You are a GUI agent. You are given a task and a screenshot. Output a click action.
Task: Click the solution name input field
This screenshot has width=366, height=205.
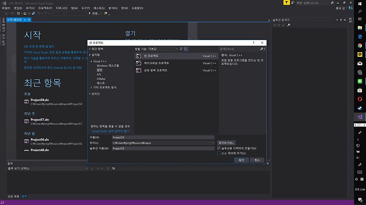click(163, 148)
